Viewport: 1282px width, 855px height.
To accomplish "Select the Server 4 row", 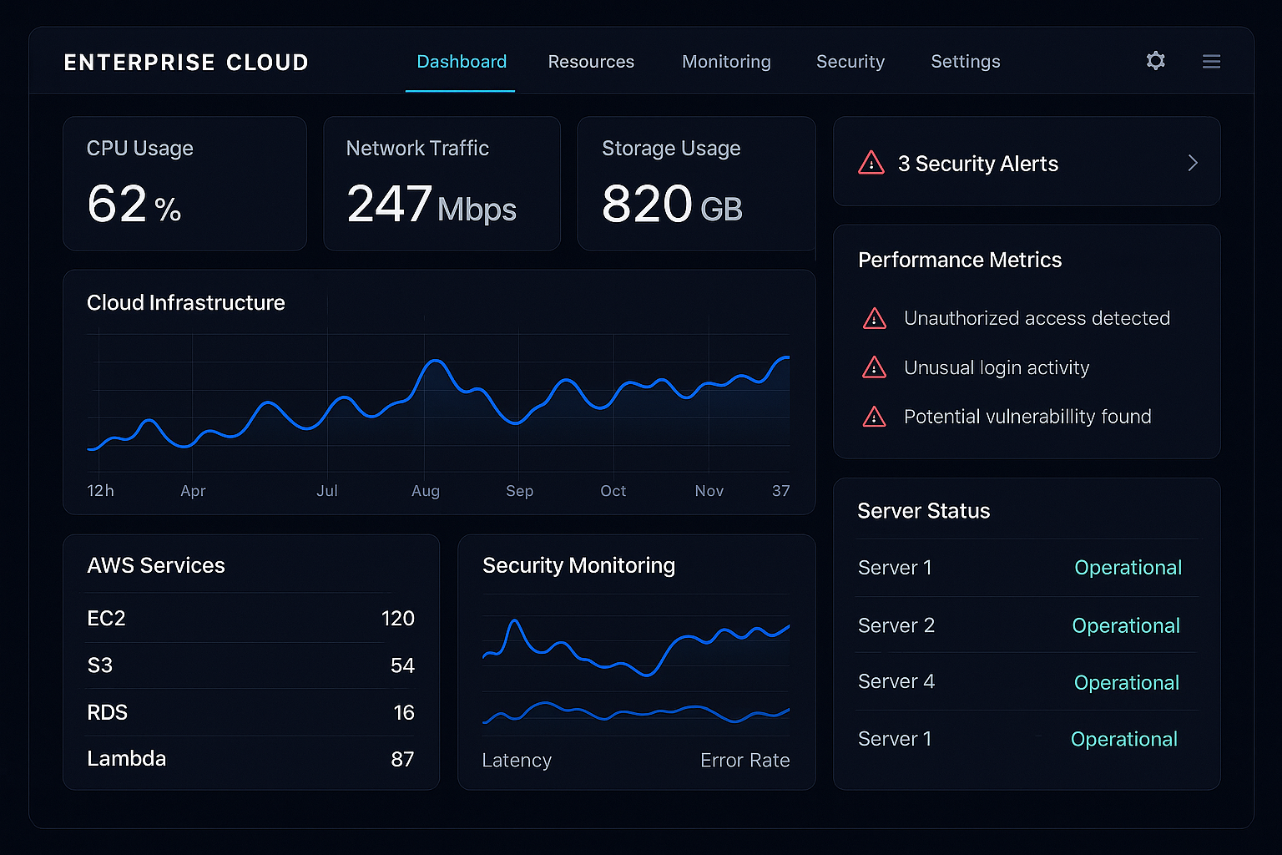I will click(x=1027, y=681).
